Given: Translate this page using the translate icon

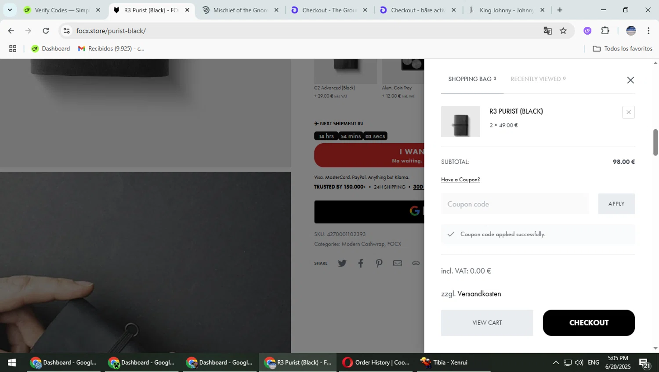Looking at the screenshot, I should (547, 31).
